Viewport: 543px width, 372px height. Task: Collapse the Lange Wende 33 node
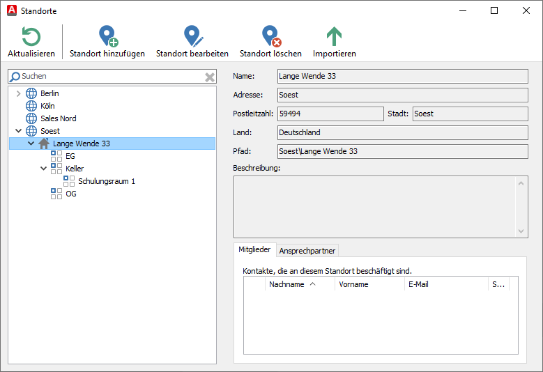click(x=31, y=144)
